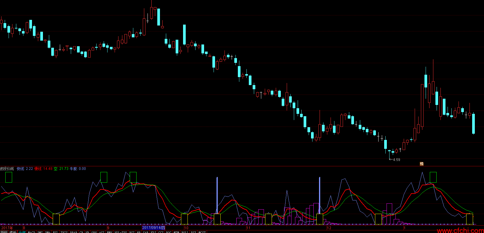Select the TRIX indicator tab

click(64, 232)
